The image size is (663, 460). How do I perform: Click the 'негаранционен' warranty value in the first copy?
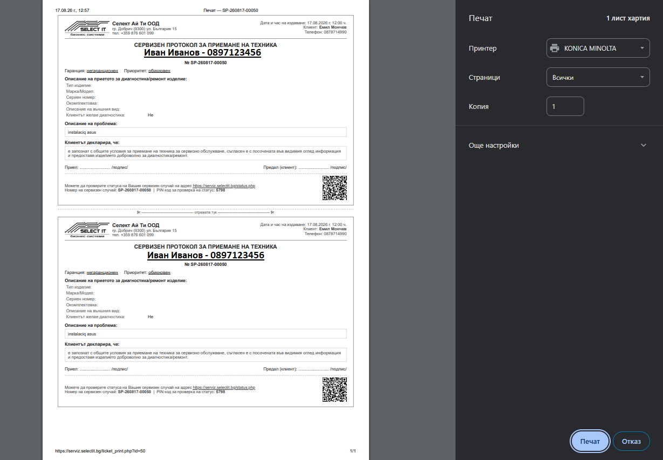(x=102, y=71)
